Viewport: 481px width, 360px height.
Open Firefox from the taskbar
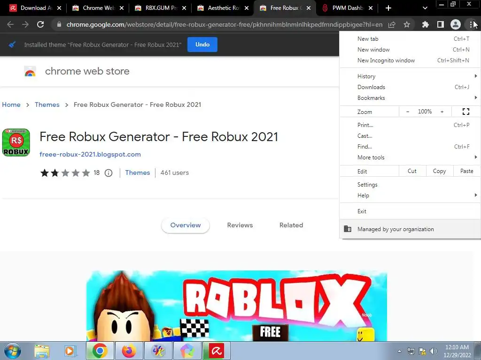pos(129,351)
